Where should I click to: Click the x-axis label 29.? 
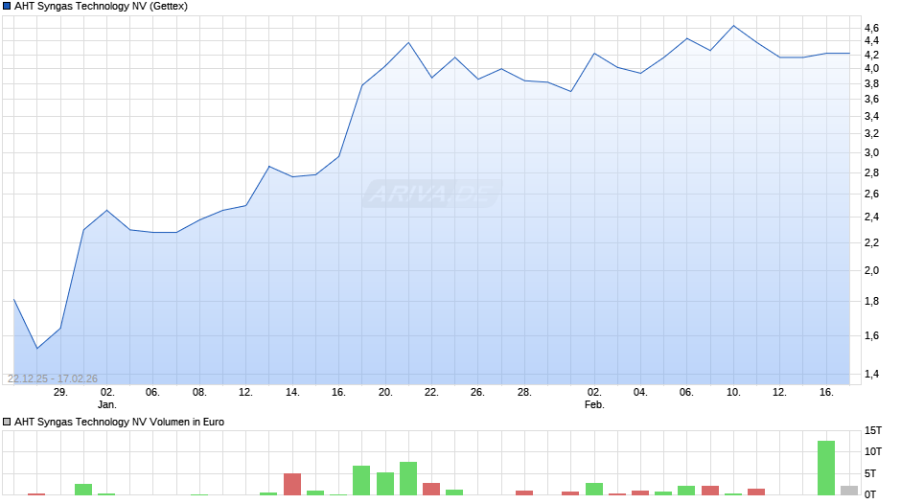61,392
